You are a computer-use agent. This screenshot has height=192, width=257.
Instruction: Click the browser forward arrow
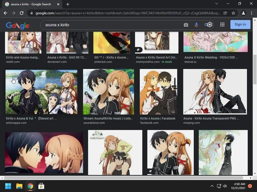click(x=14, y=13)
